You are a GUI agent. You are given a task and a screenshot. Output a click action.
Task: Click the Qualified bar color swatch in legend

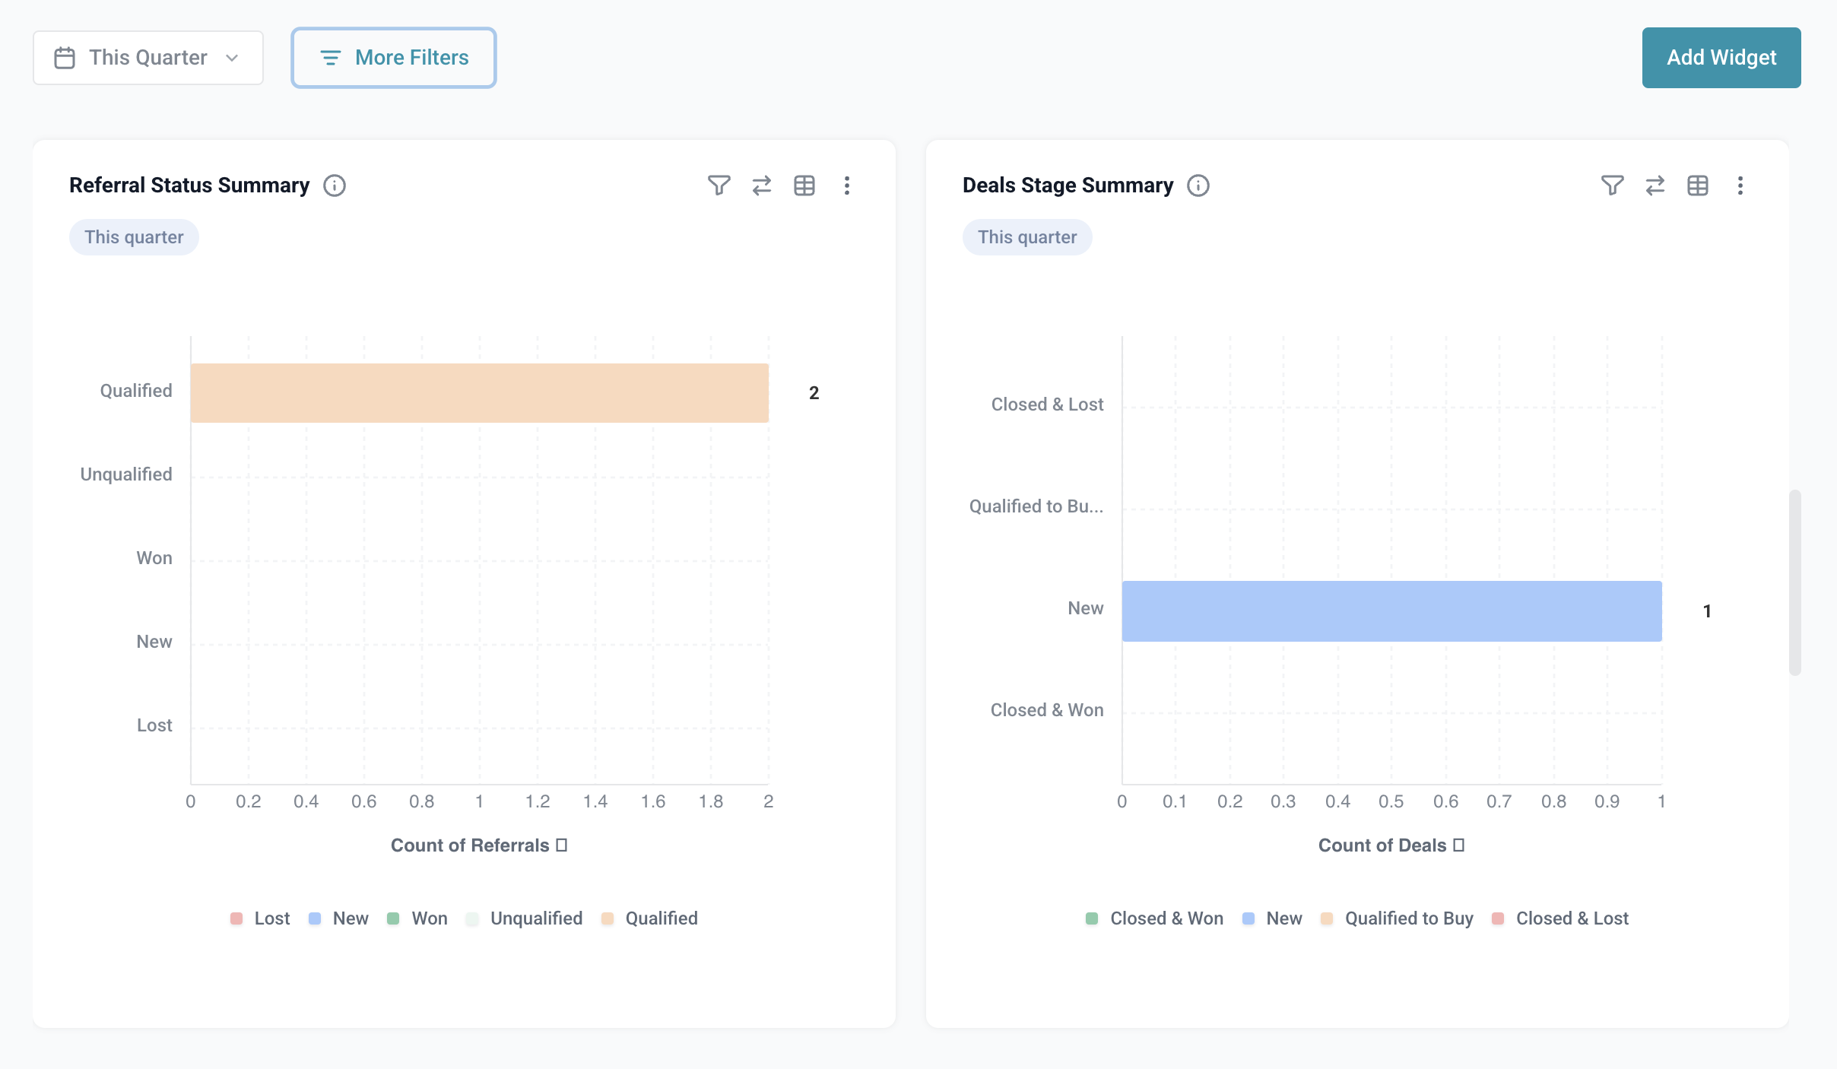click(608, 918)
